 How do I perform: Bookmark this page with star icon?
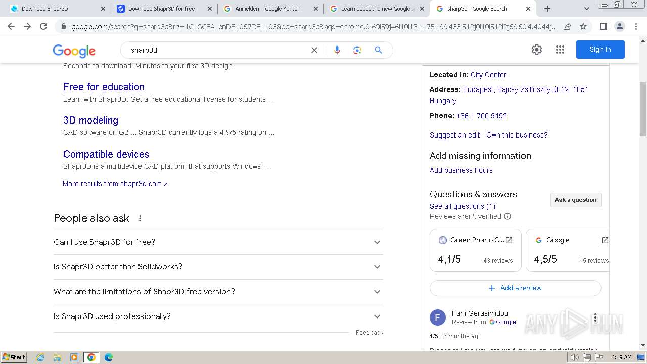583,26
